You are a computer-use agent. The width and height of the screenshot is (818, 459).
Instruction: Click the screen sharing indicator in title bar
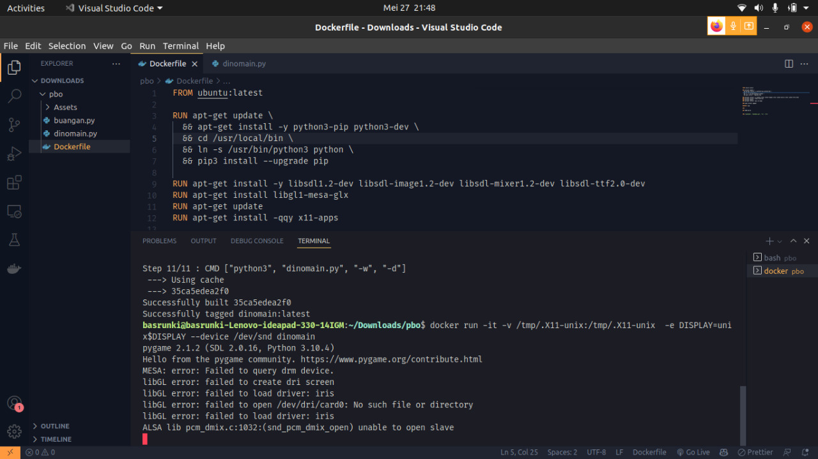[x=749, y=26]
